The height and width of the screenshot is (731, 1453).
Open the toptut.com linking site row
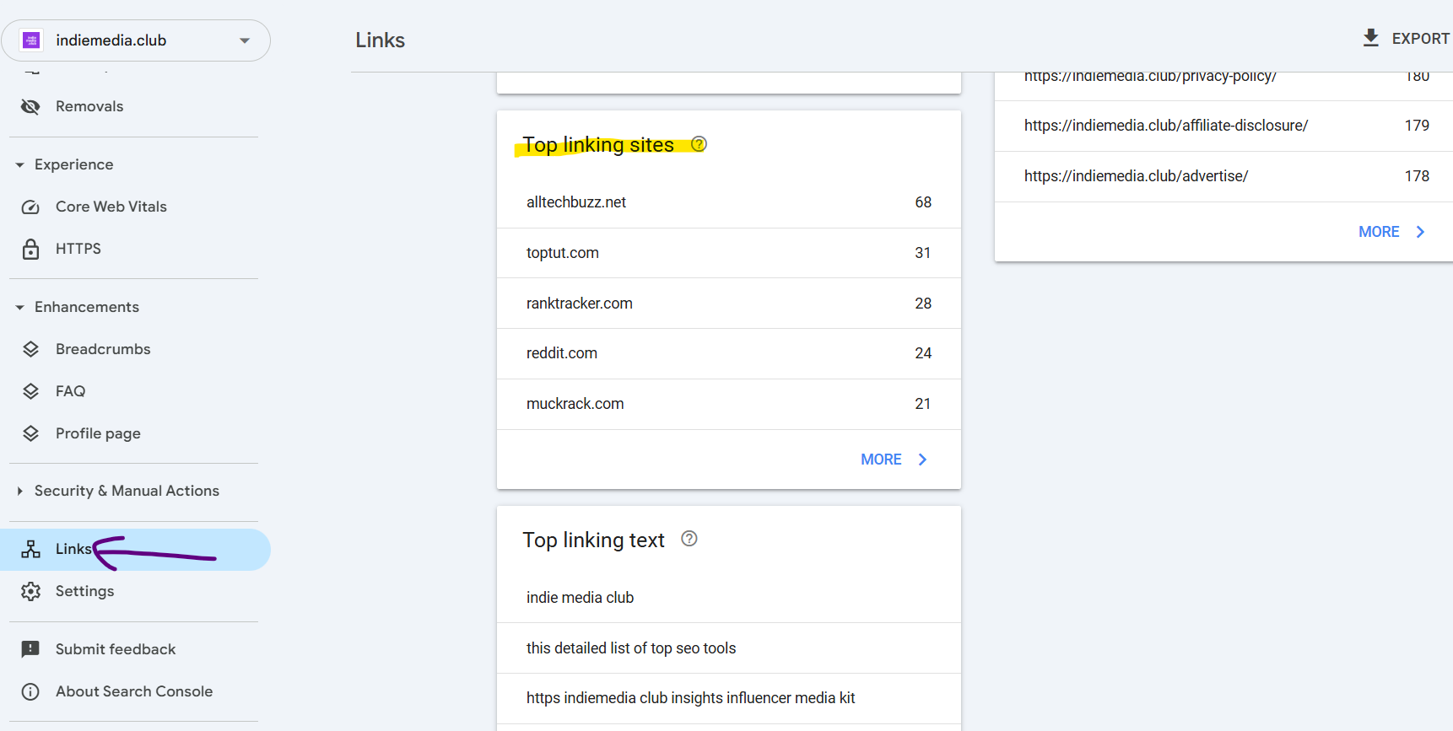coord(729,253)
